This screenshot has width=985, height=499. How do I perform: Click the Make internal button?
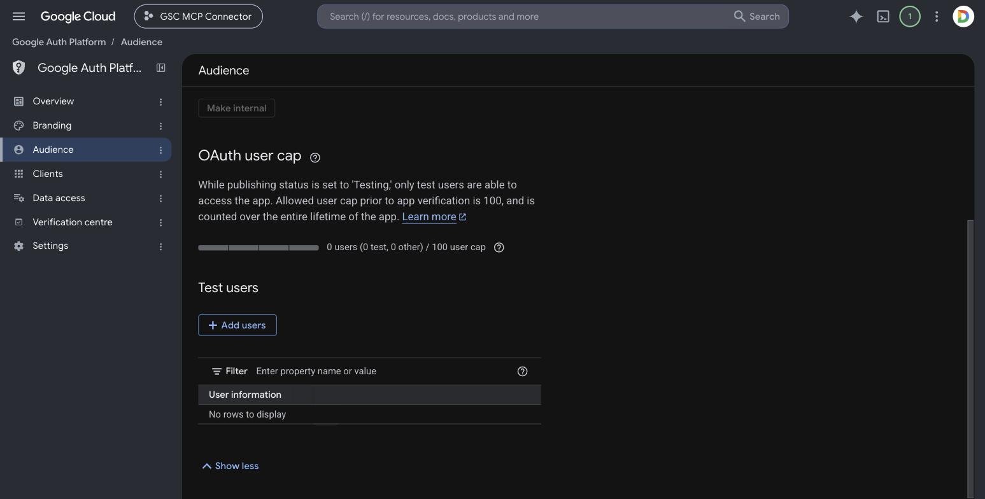click(236, 108)
